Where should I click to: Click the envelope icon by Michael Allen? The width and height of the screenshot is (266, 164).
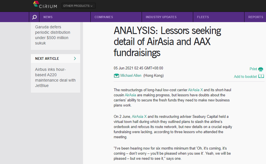[116, 76]
